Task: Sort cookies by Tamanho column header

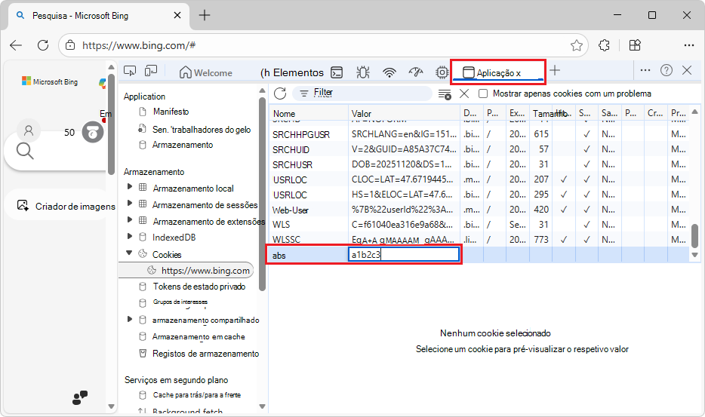Action: coord(541,113)
